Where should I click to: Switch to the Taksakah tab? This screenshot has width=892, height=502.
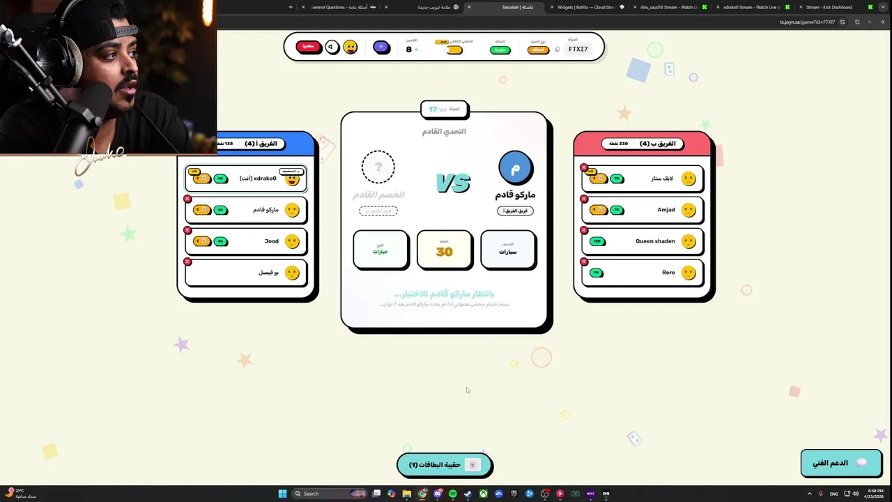pos(505,7)
